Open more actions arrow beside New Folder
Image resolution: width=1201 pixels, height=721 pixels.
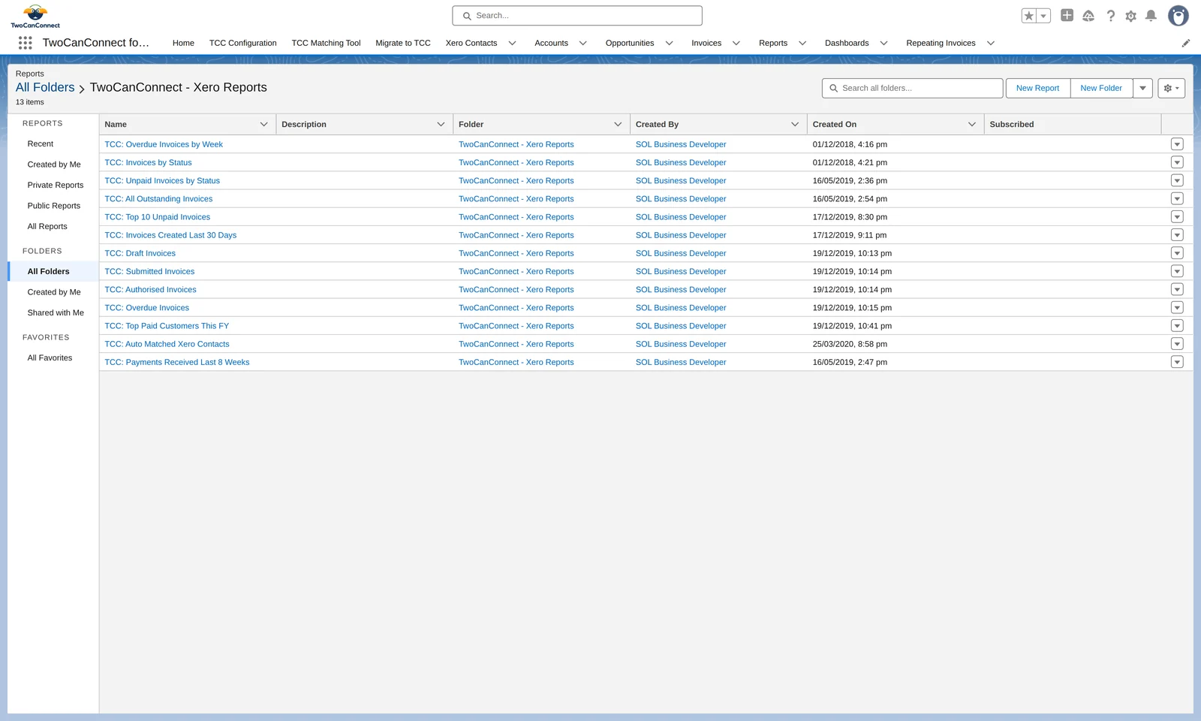(x=1142, y=88)
